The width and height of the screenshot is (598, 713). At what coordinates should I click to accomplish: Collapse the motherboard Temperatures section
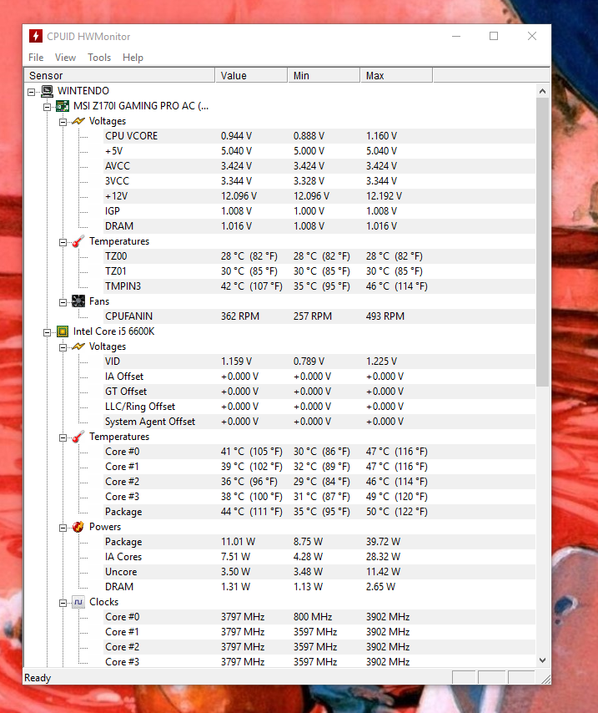pyautogui.click(x=63, y=242)
